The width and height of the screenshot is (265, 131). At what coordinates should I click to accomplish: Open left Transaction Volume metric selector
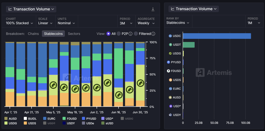coord(31,9)
